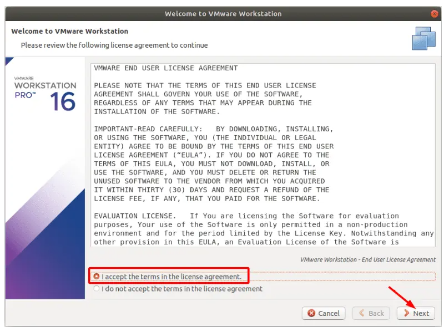Click 'Please review the following license agreement' text

(114, 45)
